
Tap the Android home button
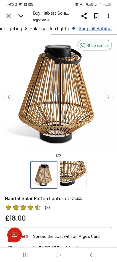tap(58, 255)
